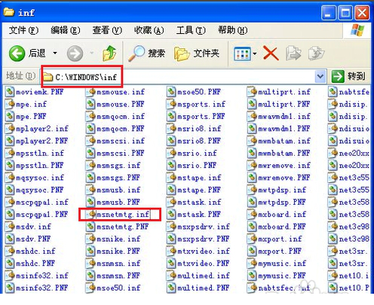This screenshot has height=305, width=374.
Task: Select the mpe.inf file icon
Action: click(x=10, y=104)
